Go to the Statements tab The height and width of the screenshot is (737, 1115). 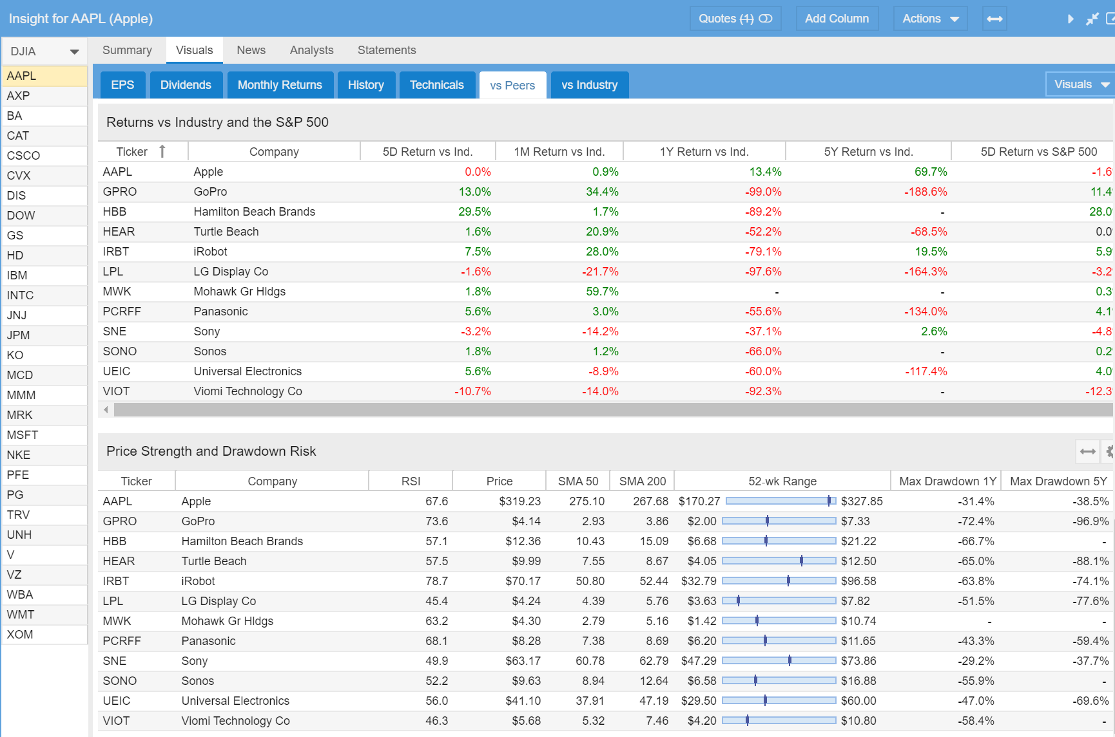point(387,50)
